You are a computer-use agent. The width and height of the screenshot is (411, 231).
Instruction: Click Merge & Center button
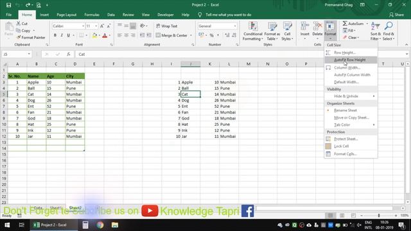click(171, 35)
